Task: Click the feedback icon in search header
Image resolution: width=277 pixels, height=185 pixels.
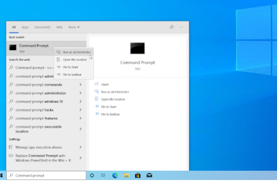Action: (x=172, y=27)
